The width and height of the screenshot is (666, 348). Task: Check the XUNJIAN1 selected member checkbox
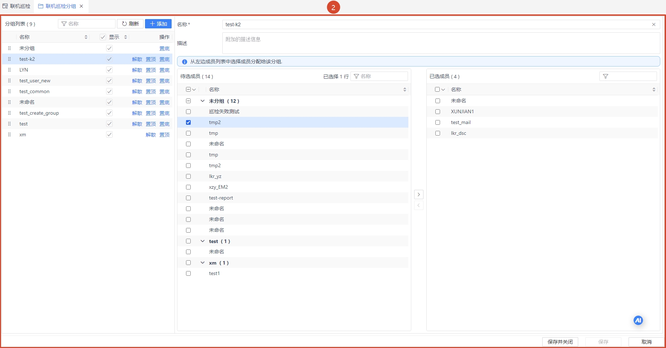pyautogui.click(x=438, y=111)
